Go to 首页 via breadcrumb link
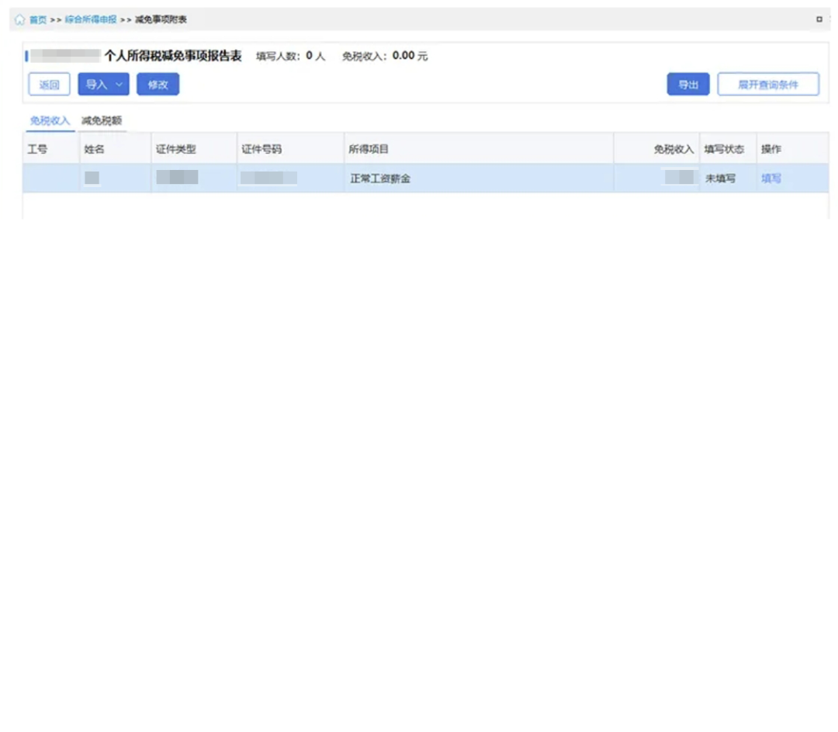Screen dimensions: 838x732 click(38, 19)
